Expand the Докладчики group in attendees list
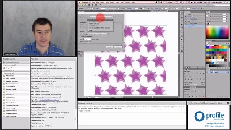The image size is (231, 130). 3,70
